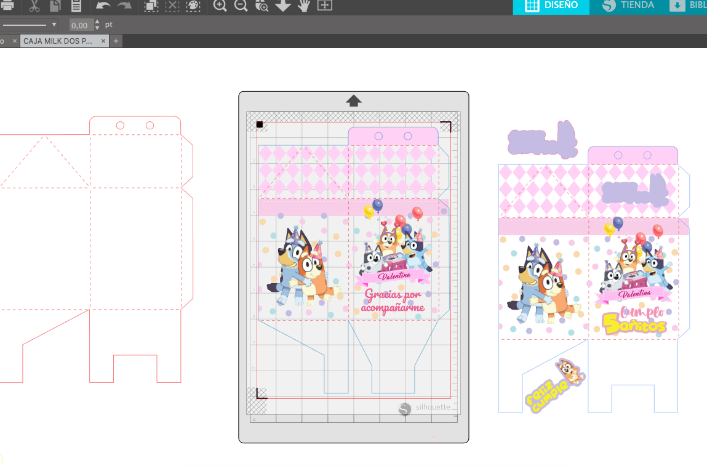Click the Select by Color palette icon

point(193,6)
